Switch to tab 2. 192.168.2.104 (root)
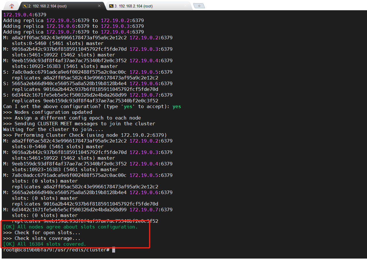Screen dimensions: 367x260 pyautogui.click(x=62, y=6)
